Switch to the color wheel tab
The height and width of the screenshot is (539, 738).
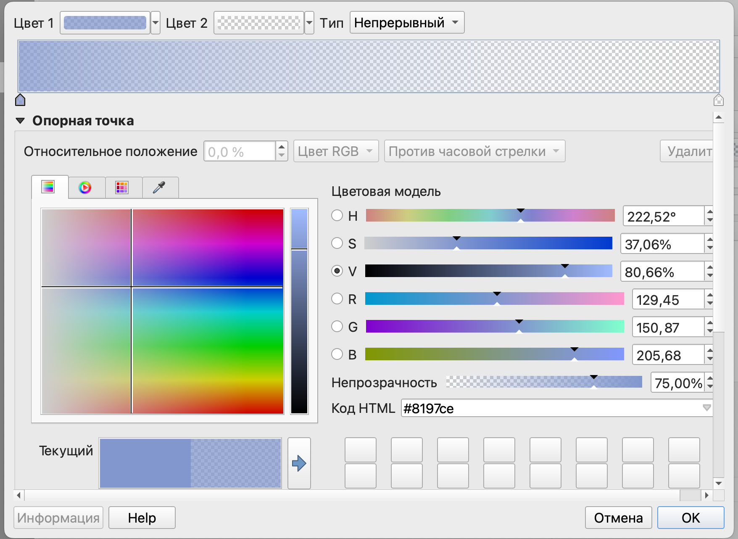85,188
